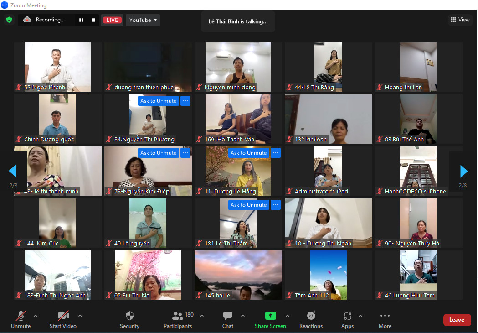
Task: Open the Participants panel
Action: coord(178,320)
